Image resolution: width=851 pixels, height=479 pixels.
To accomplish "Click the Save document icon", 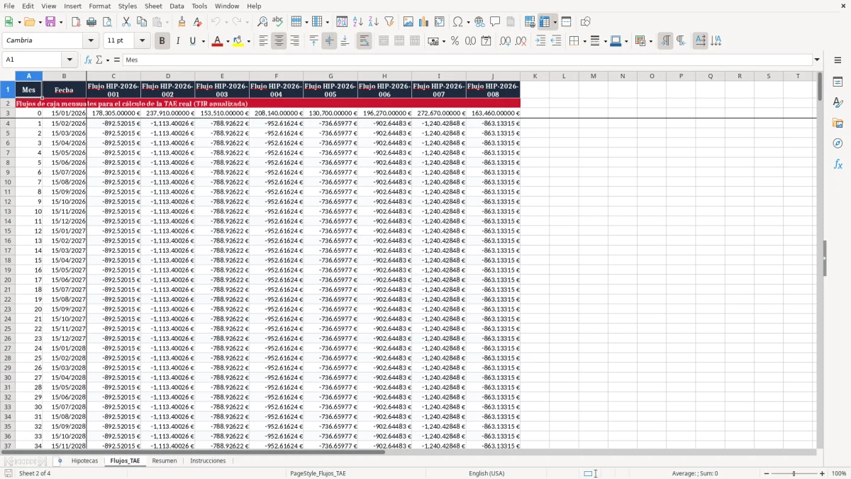I will point(50,22).
